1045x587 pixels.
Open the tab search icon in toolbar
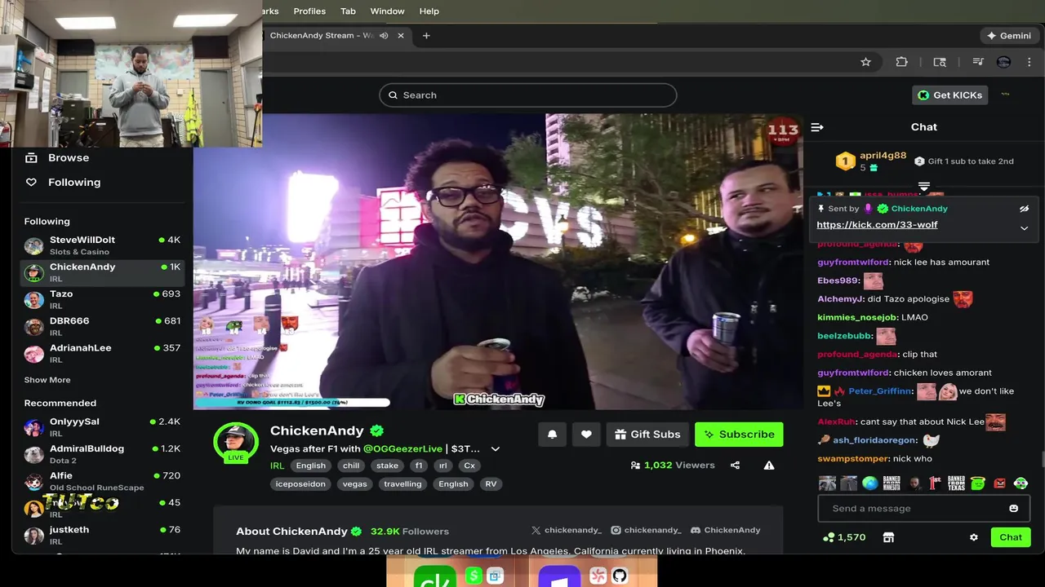940,62
